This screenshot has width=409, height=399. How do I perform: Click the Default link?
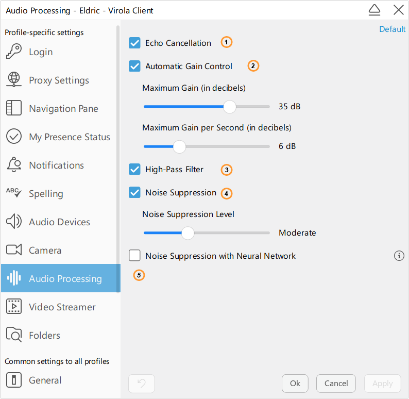tap(392, 29)
